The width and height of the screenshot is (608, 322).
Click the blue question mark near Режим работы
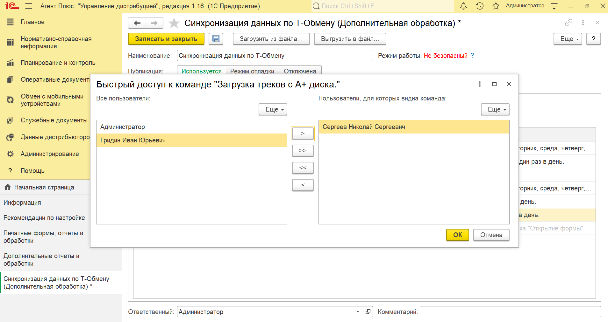472,55
